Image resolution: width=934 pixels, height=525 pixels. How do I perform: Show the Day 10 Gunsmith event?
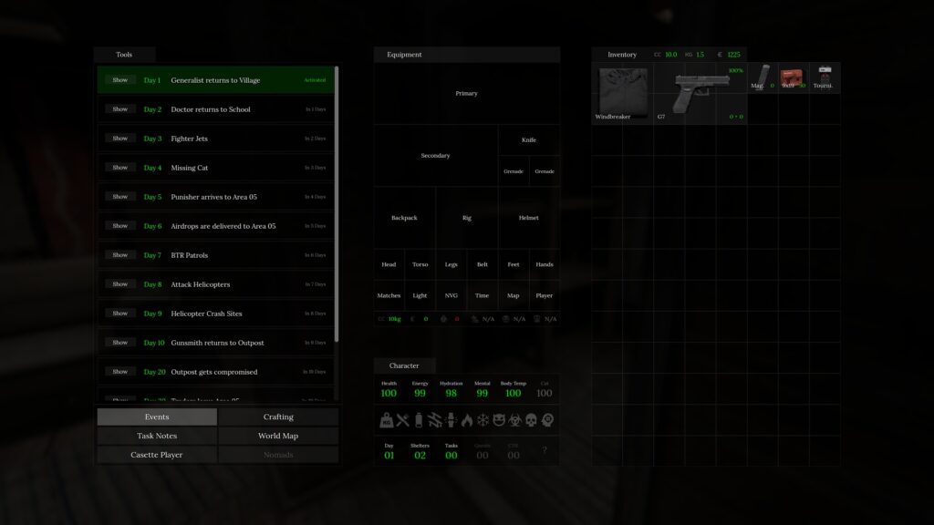click(x=119, y=343)
